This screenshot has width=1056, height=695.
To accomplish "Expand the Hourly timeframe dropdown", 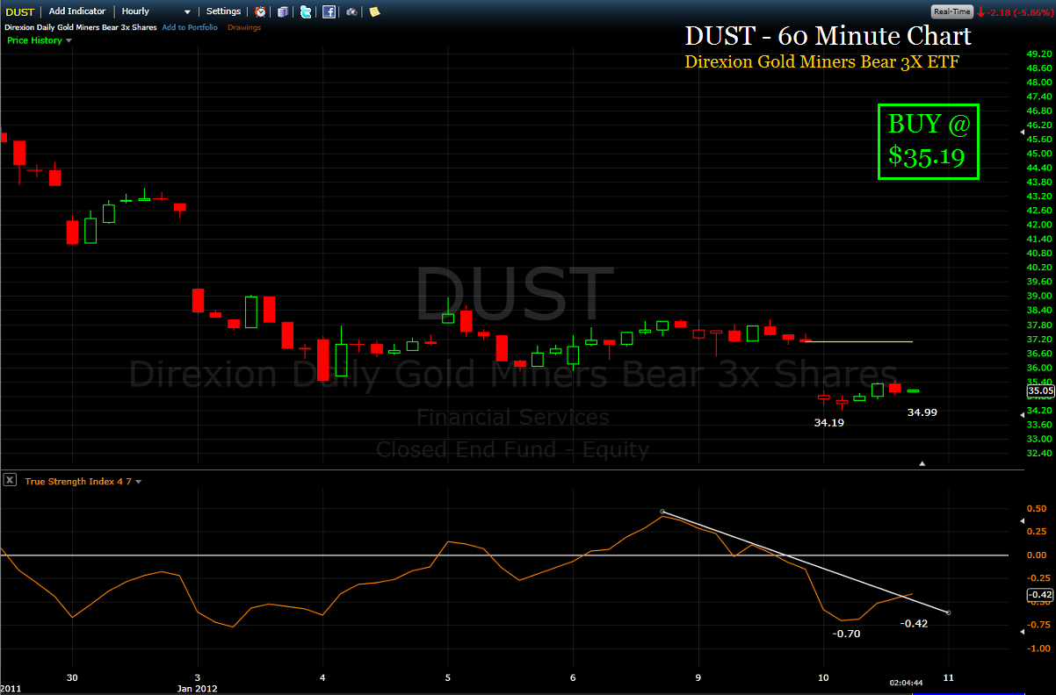I will (x=156, y=11).
